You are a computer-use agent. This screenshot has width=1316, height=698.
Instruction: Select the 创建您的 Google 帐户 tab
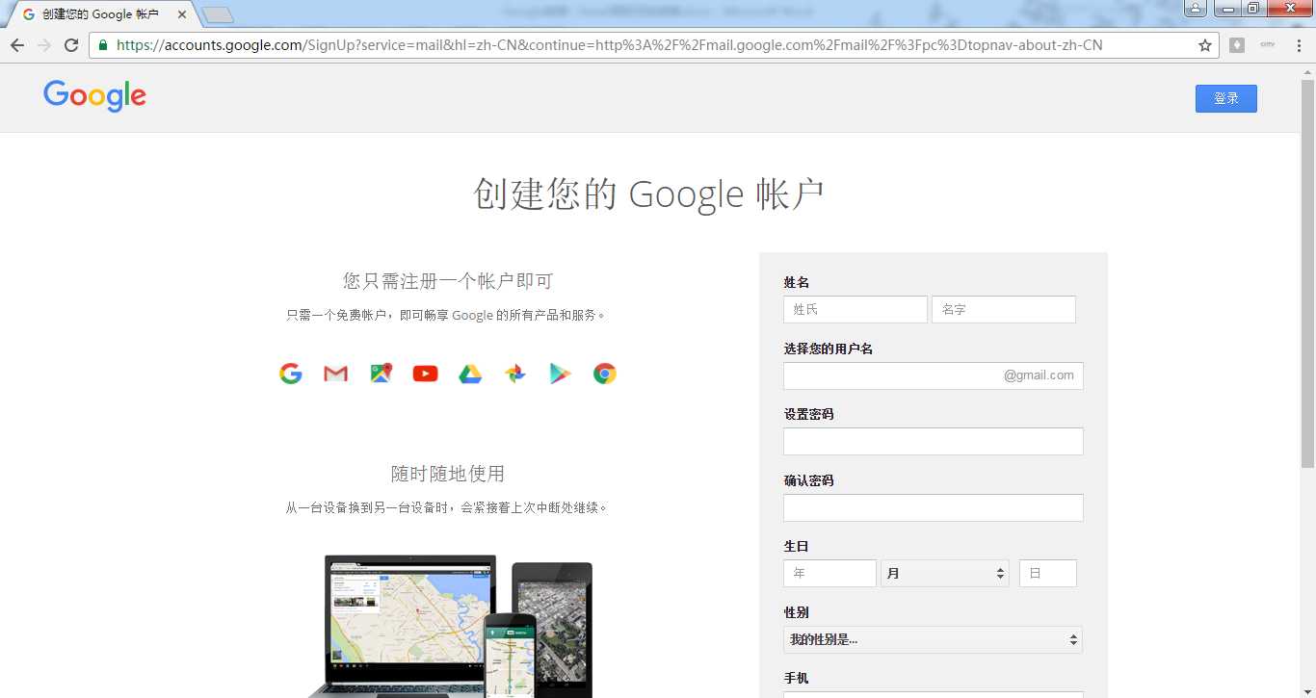(102, 14)
